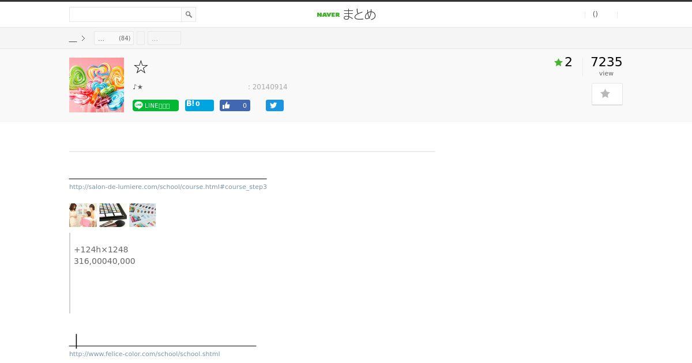Click the green star count 2
The image size is (692, 363).
[x=563, y=62]
